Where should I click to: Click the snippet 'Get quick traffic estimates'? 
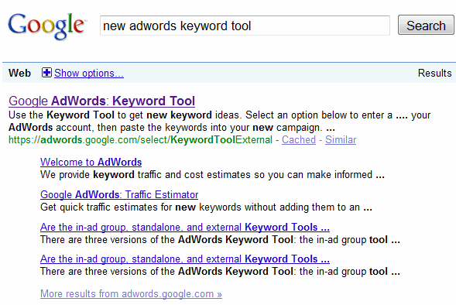[206, 207]
